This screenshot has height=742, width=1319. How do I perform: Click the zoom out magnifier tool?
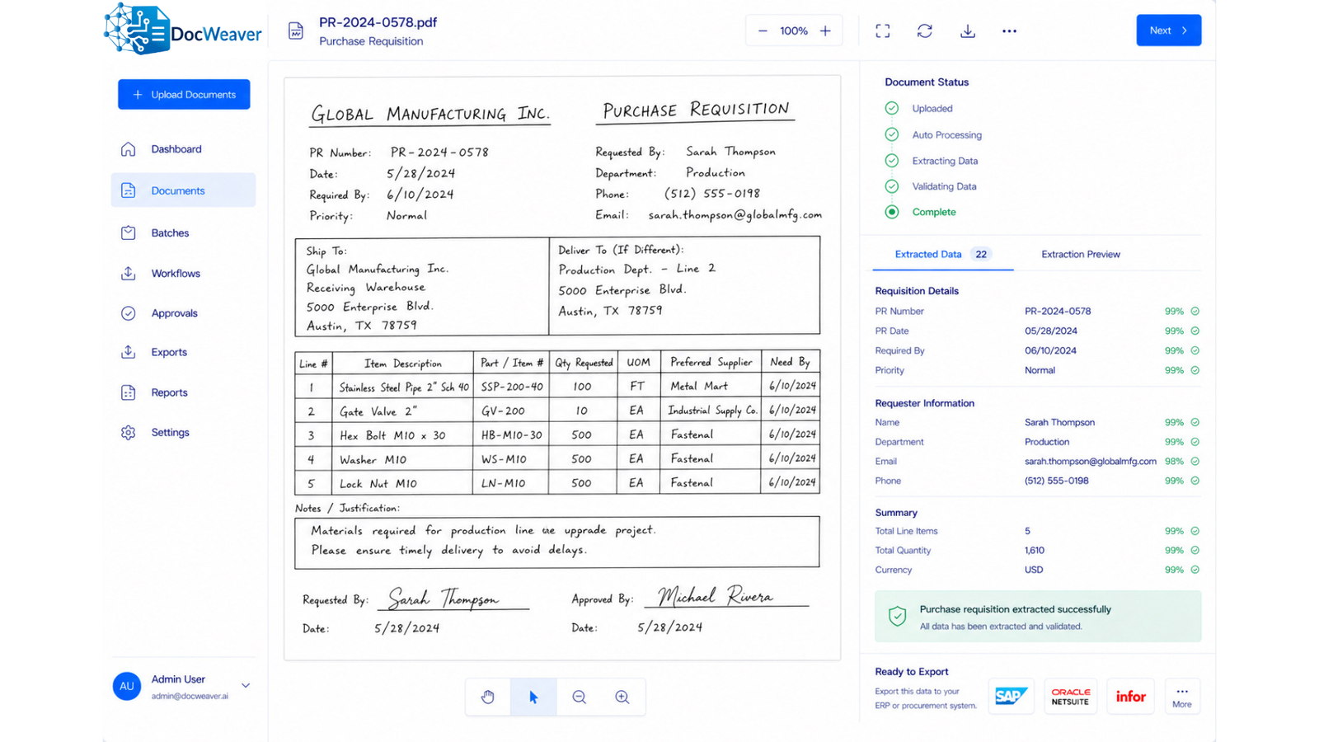(580, 697)
